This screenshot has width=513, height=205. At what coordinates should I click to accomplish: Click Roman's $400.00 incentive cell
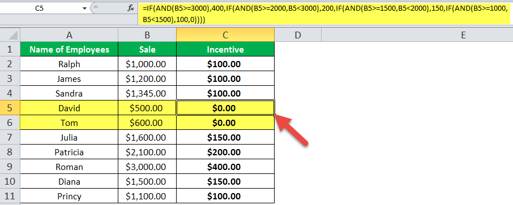(225, 167)
